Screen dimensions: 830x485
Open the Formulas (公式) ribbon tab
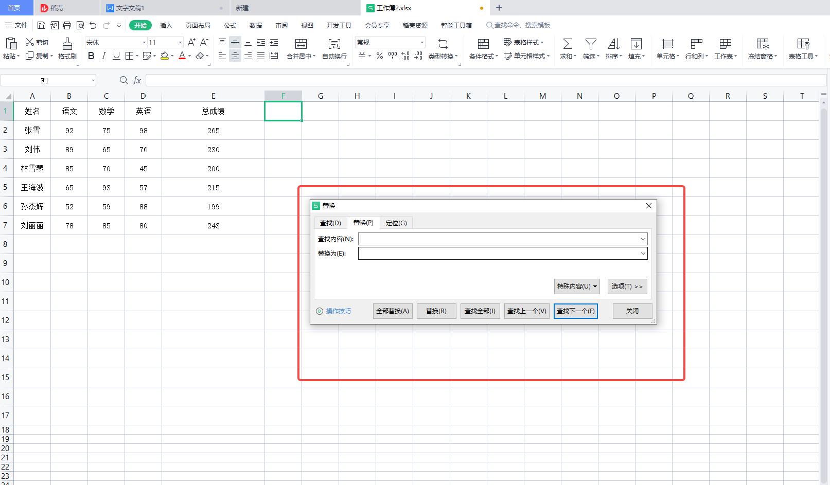click(x=230, y=25)
